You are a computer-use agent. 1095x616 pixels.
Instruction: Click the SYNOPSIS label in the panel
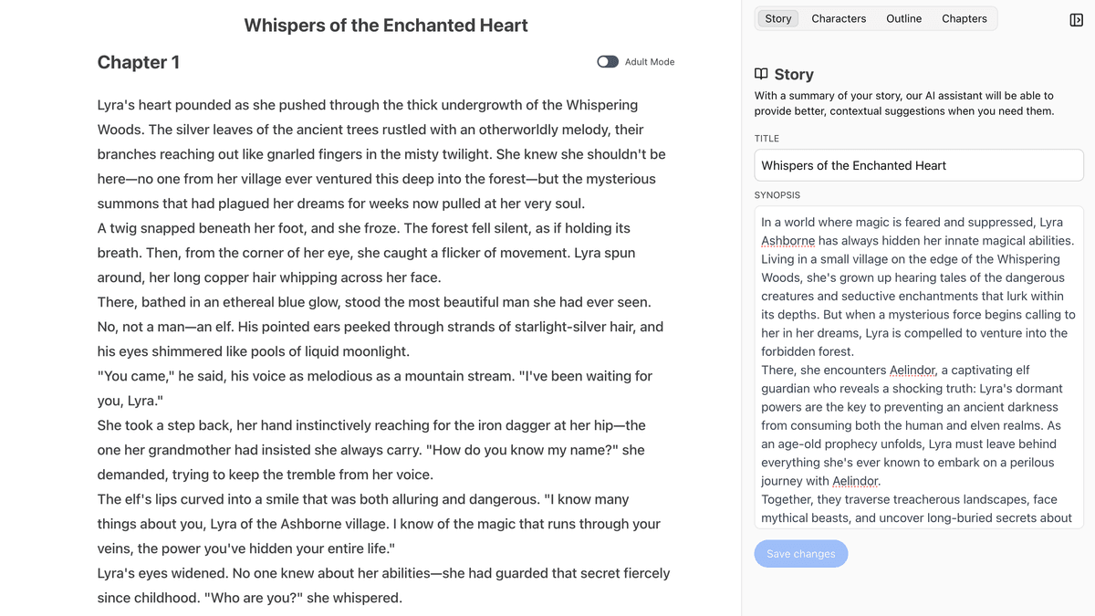(x=777, y=194)
